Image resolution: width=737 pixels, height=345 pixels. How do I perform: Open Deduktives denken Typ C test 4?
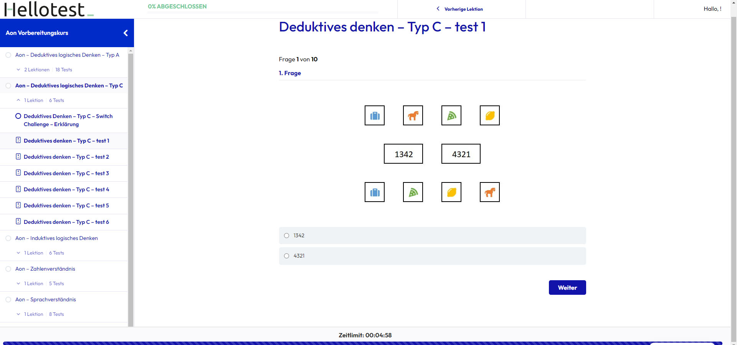(66, 189)
